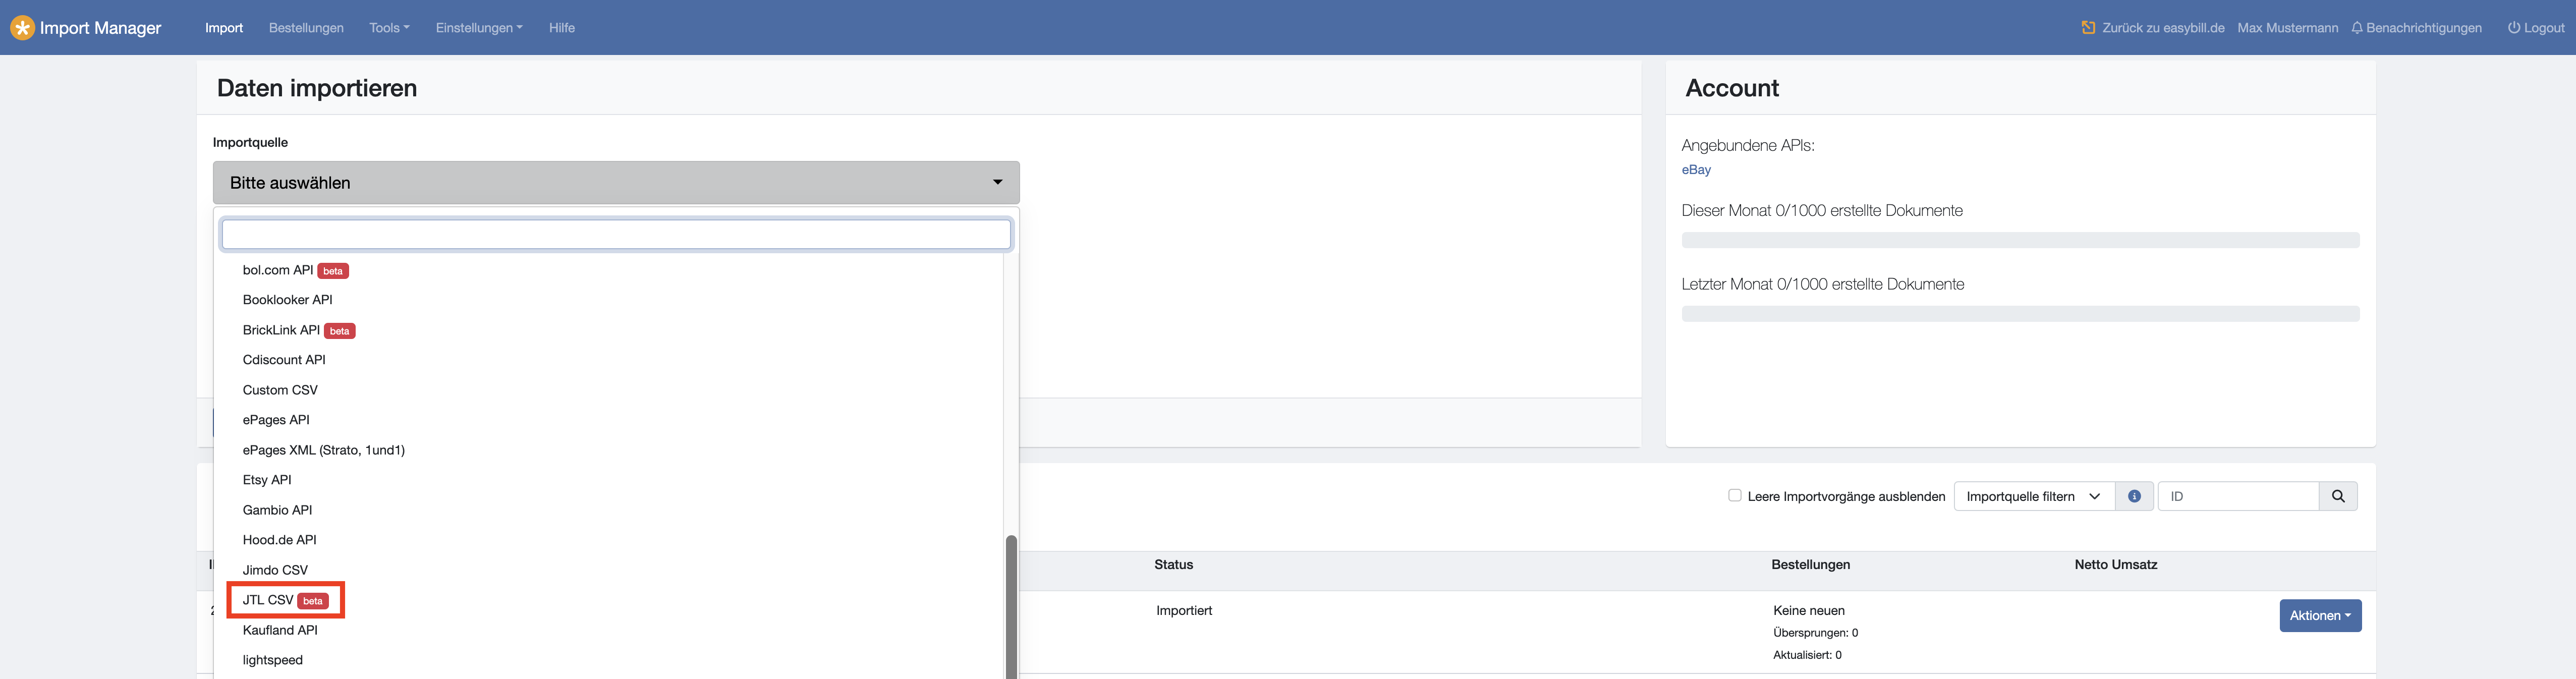This screenshot has width=2576, height=679.
Task: Click the Letzter Monat documents progress bar
Action: tap(2020, 314)
